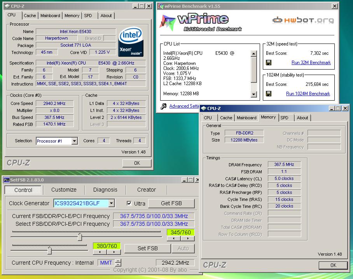Open the Creator tab in SetFSB

tap(147, 190)
